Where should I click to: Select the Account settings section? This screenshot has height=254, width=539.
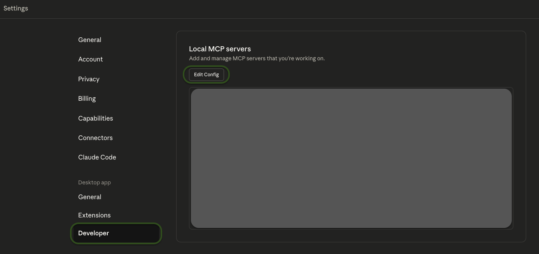91,59
